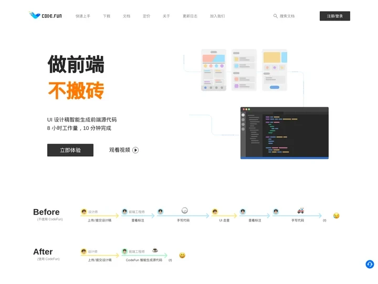Click the 设计师 avatar starting Before row
This screenshot has width=378, height=284.
tap(83, 212)
